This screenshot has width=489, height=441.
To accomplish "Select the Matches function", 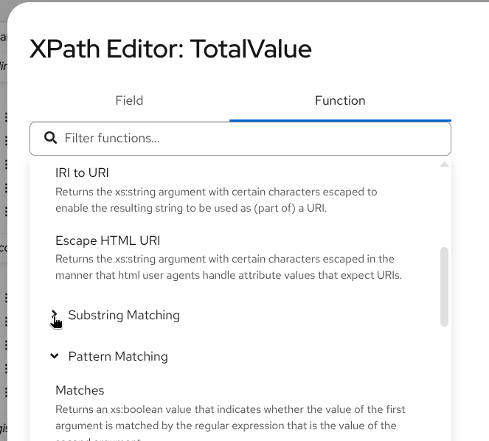I will (80, 390).
